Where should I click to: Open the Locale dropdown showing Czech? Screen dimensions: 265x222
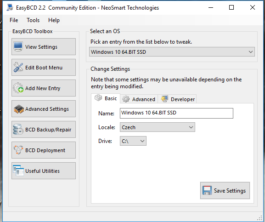tap(158, 127)
